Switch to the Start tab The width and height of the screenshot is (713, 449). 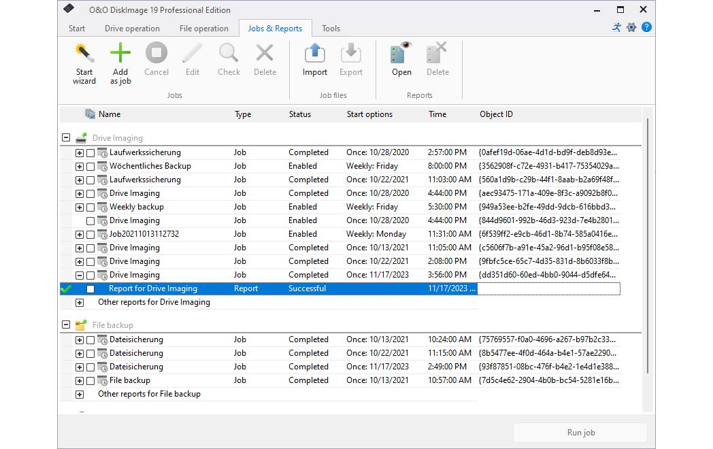coord(76,28)
